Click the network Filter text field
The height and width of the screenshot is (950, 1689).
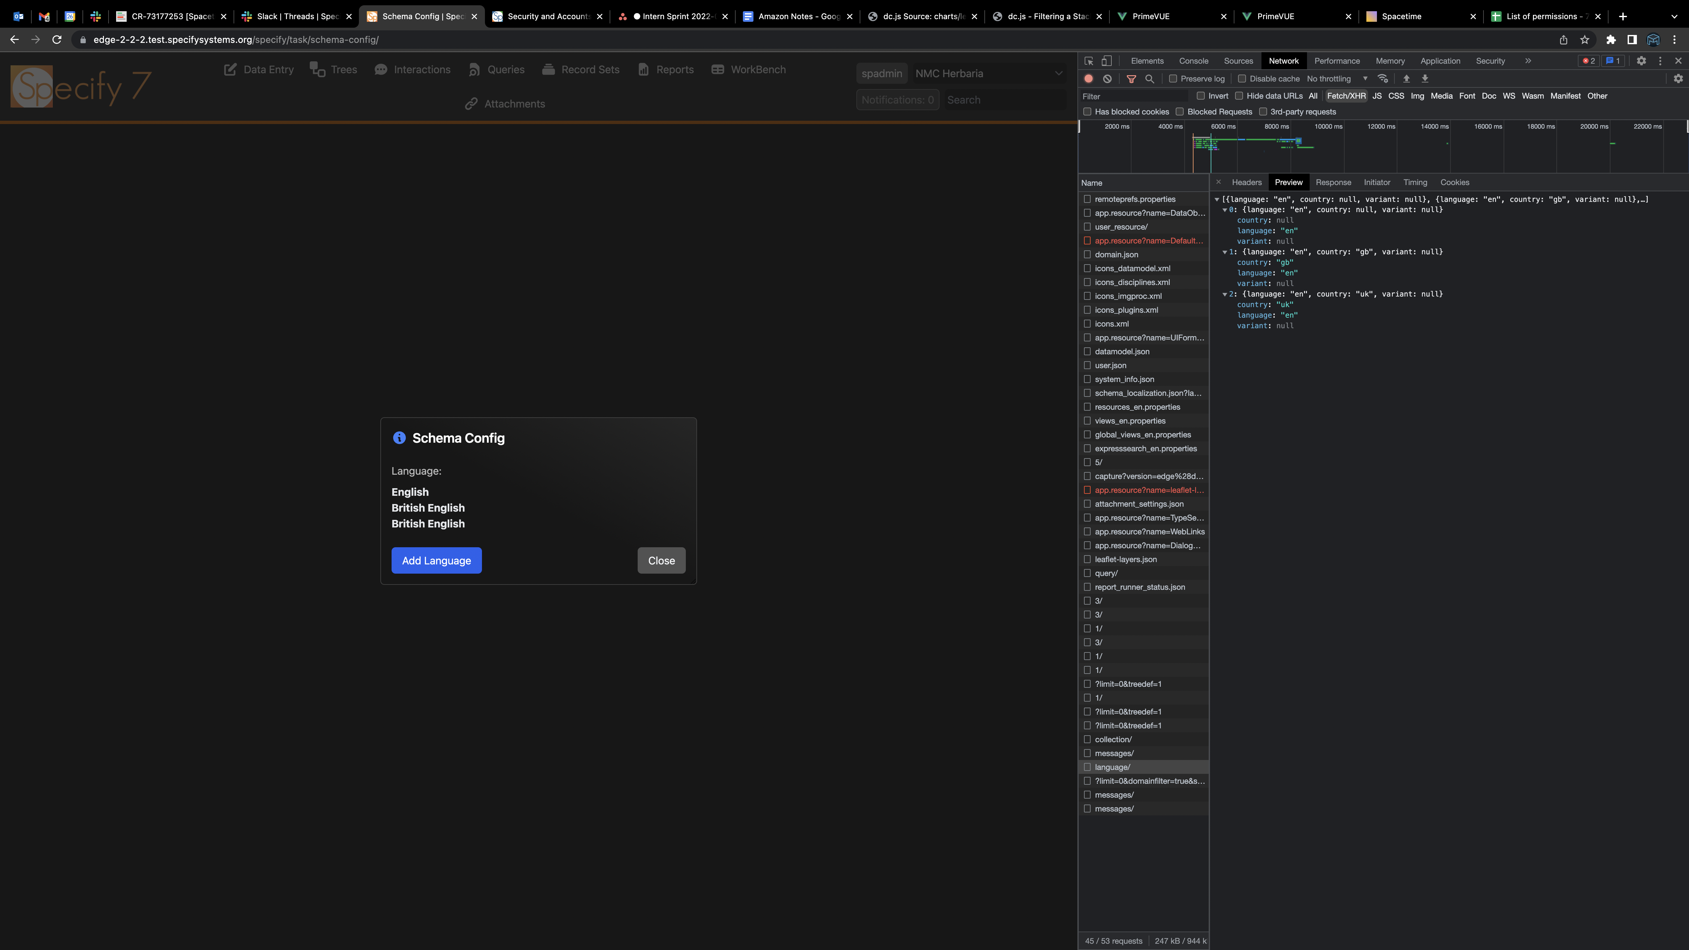click(1134, 96)
